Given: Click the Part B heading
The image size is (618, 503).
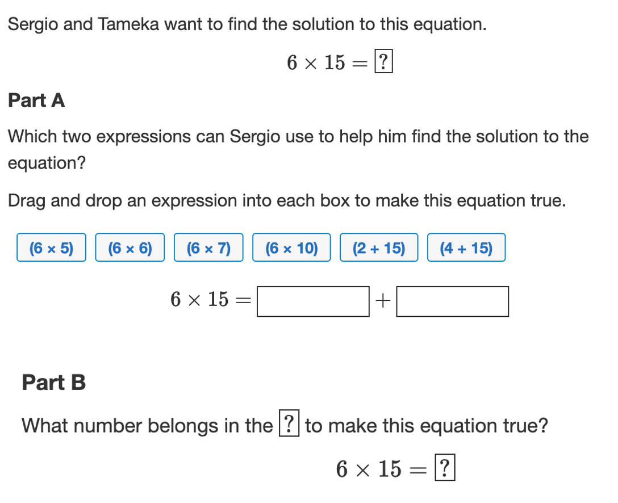Looking at the screenshot, I should point(53,382).
